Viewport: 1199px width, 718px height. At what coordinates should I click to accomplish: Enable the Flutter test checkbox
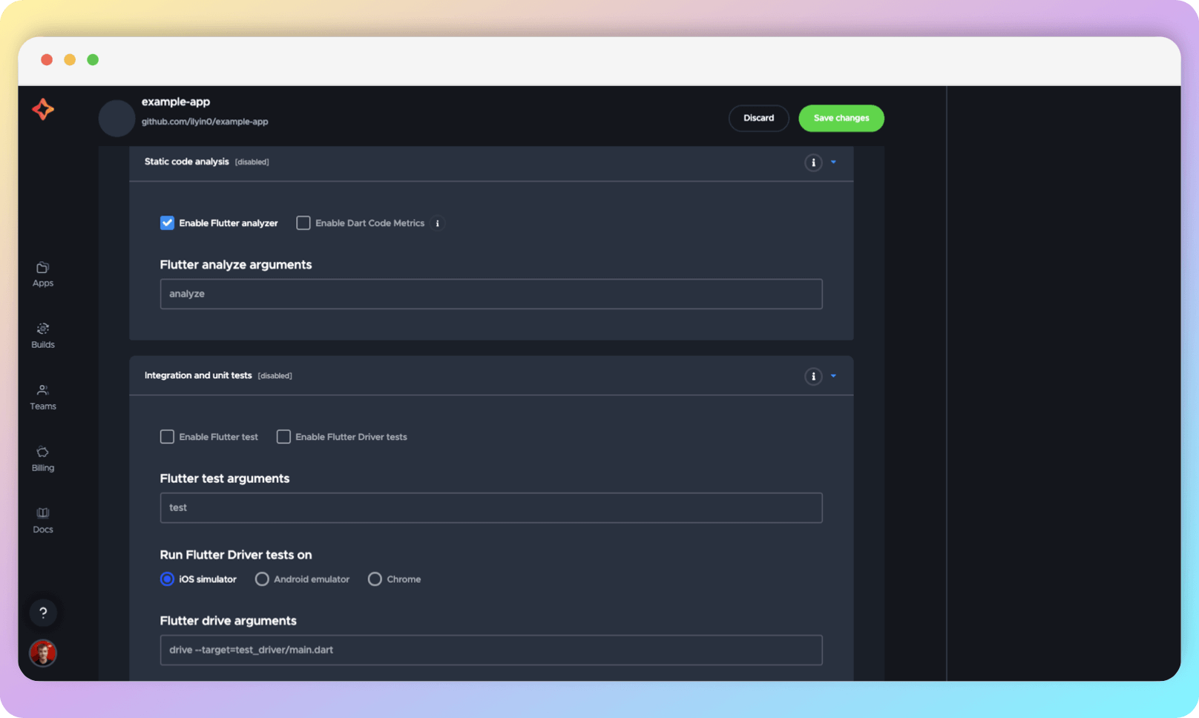[167, 436]
